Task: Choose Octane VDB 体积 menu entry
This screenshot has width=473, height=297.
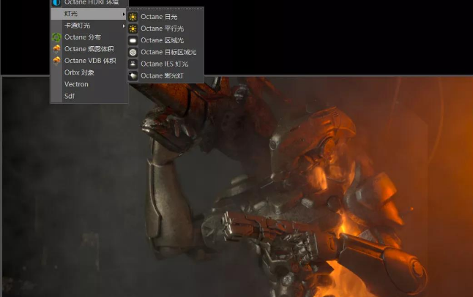Action: pyautogui.click(x=89, y=61)
